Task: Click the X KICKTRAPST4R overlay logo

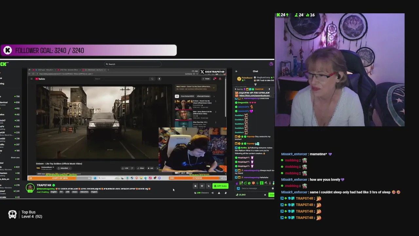Action: click(x=212, y=72)
